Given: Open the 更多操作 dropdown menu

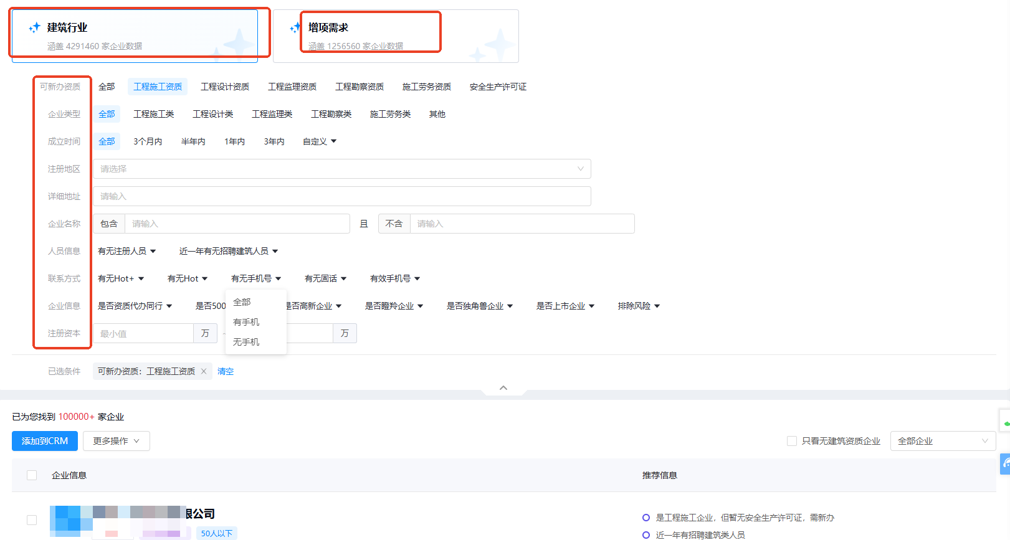Looking at the screenshot, I should click(116, 441).
